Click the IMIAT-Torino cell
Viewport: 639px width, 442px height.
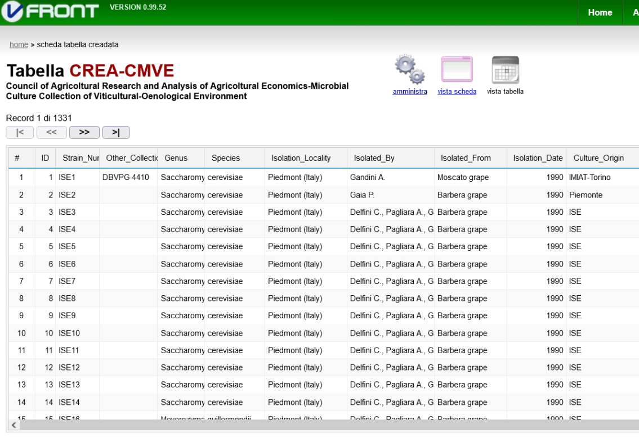(x=602, y=178)
